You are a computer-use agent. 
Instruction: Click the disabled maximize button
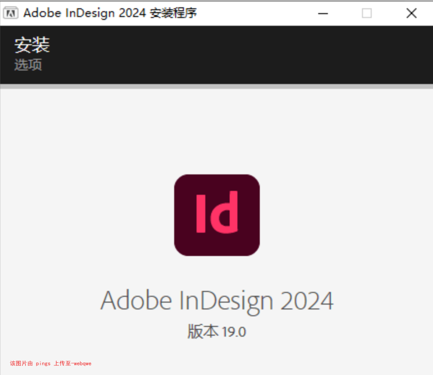(367, 13)
